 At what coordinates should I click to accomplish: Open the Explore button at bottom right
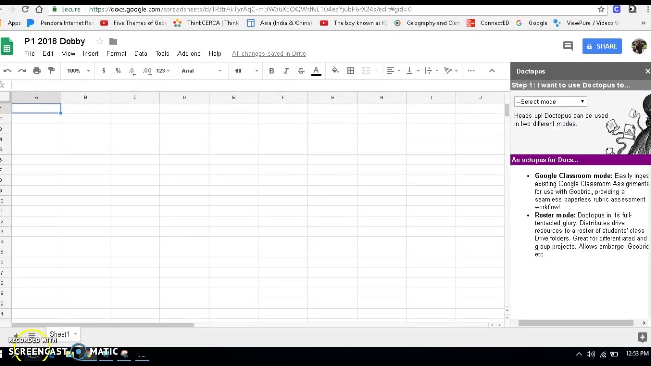pyautogui.click(x=642, y=337)
